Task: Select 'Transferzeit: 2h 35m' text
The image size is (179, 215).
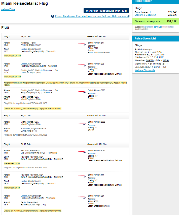Action: pos(12,56)
